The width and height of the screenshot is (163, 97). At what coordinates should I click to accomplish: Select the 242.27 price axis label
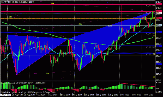pyautogui.click(x=159, y=2)
